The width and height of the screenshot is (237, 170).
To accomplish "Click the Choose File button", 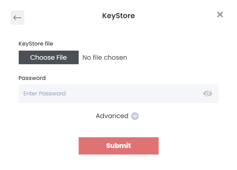I will point(49,57).
